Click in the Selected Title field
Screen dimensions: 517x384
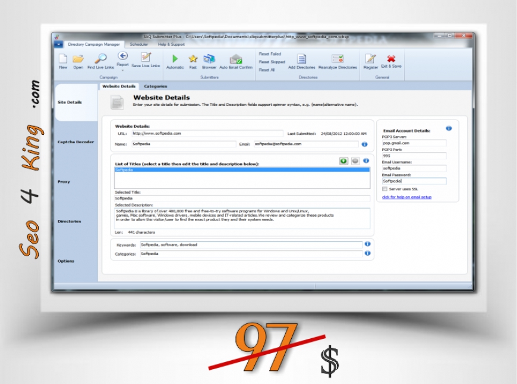coord(242,199)
